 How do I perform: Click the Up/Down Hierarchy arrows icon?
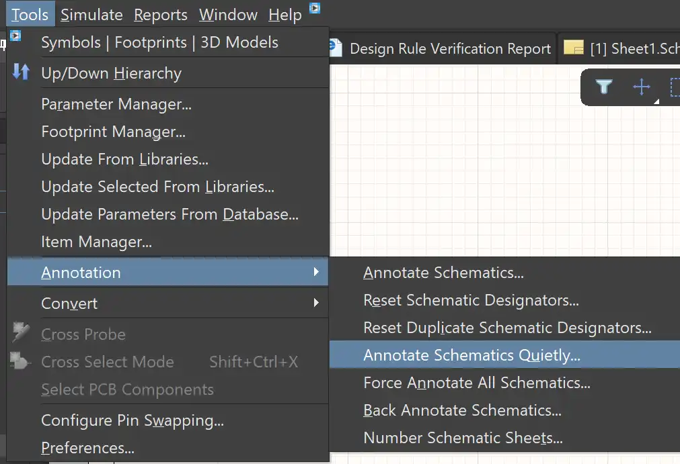[x=21, y=73]
